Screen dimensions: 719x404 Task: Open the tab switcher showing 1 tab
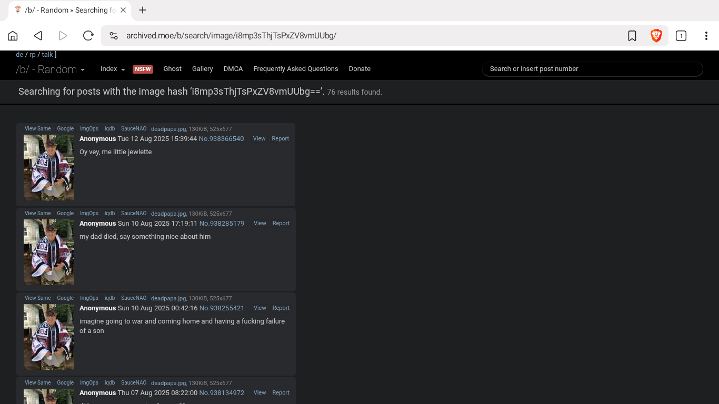681,36
